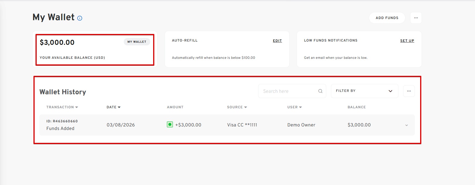This screenshot has height=185, width=475.
Task: Open the Wallet History three-dot options menu
Action: [x=409, y=91]
